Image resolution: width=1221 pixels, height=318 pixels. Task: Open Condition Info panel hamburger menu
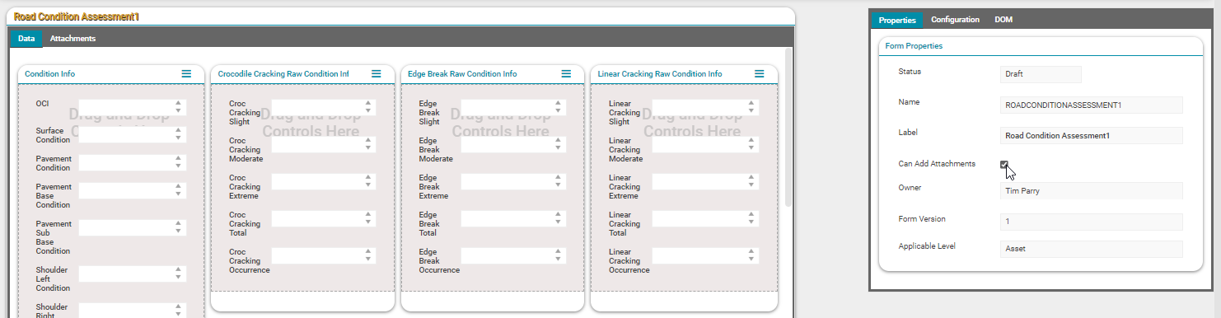coord(186,73)
